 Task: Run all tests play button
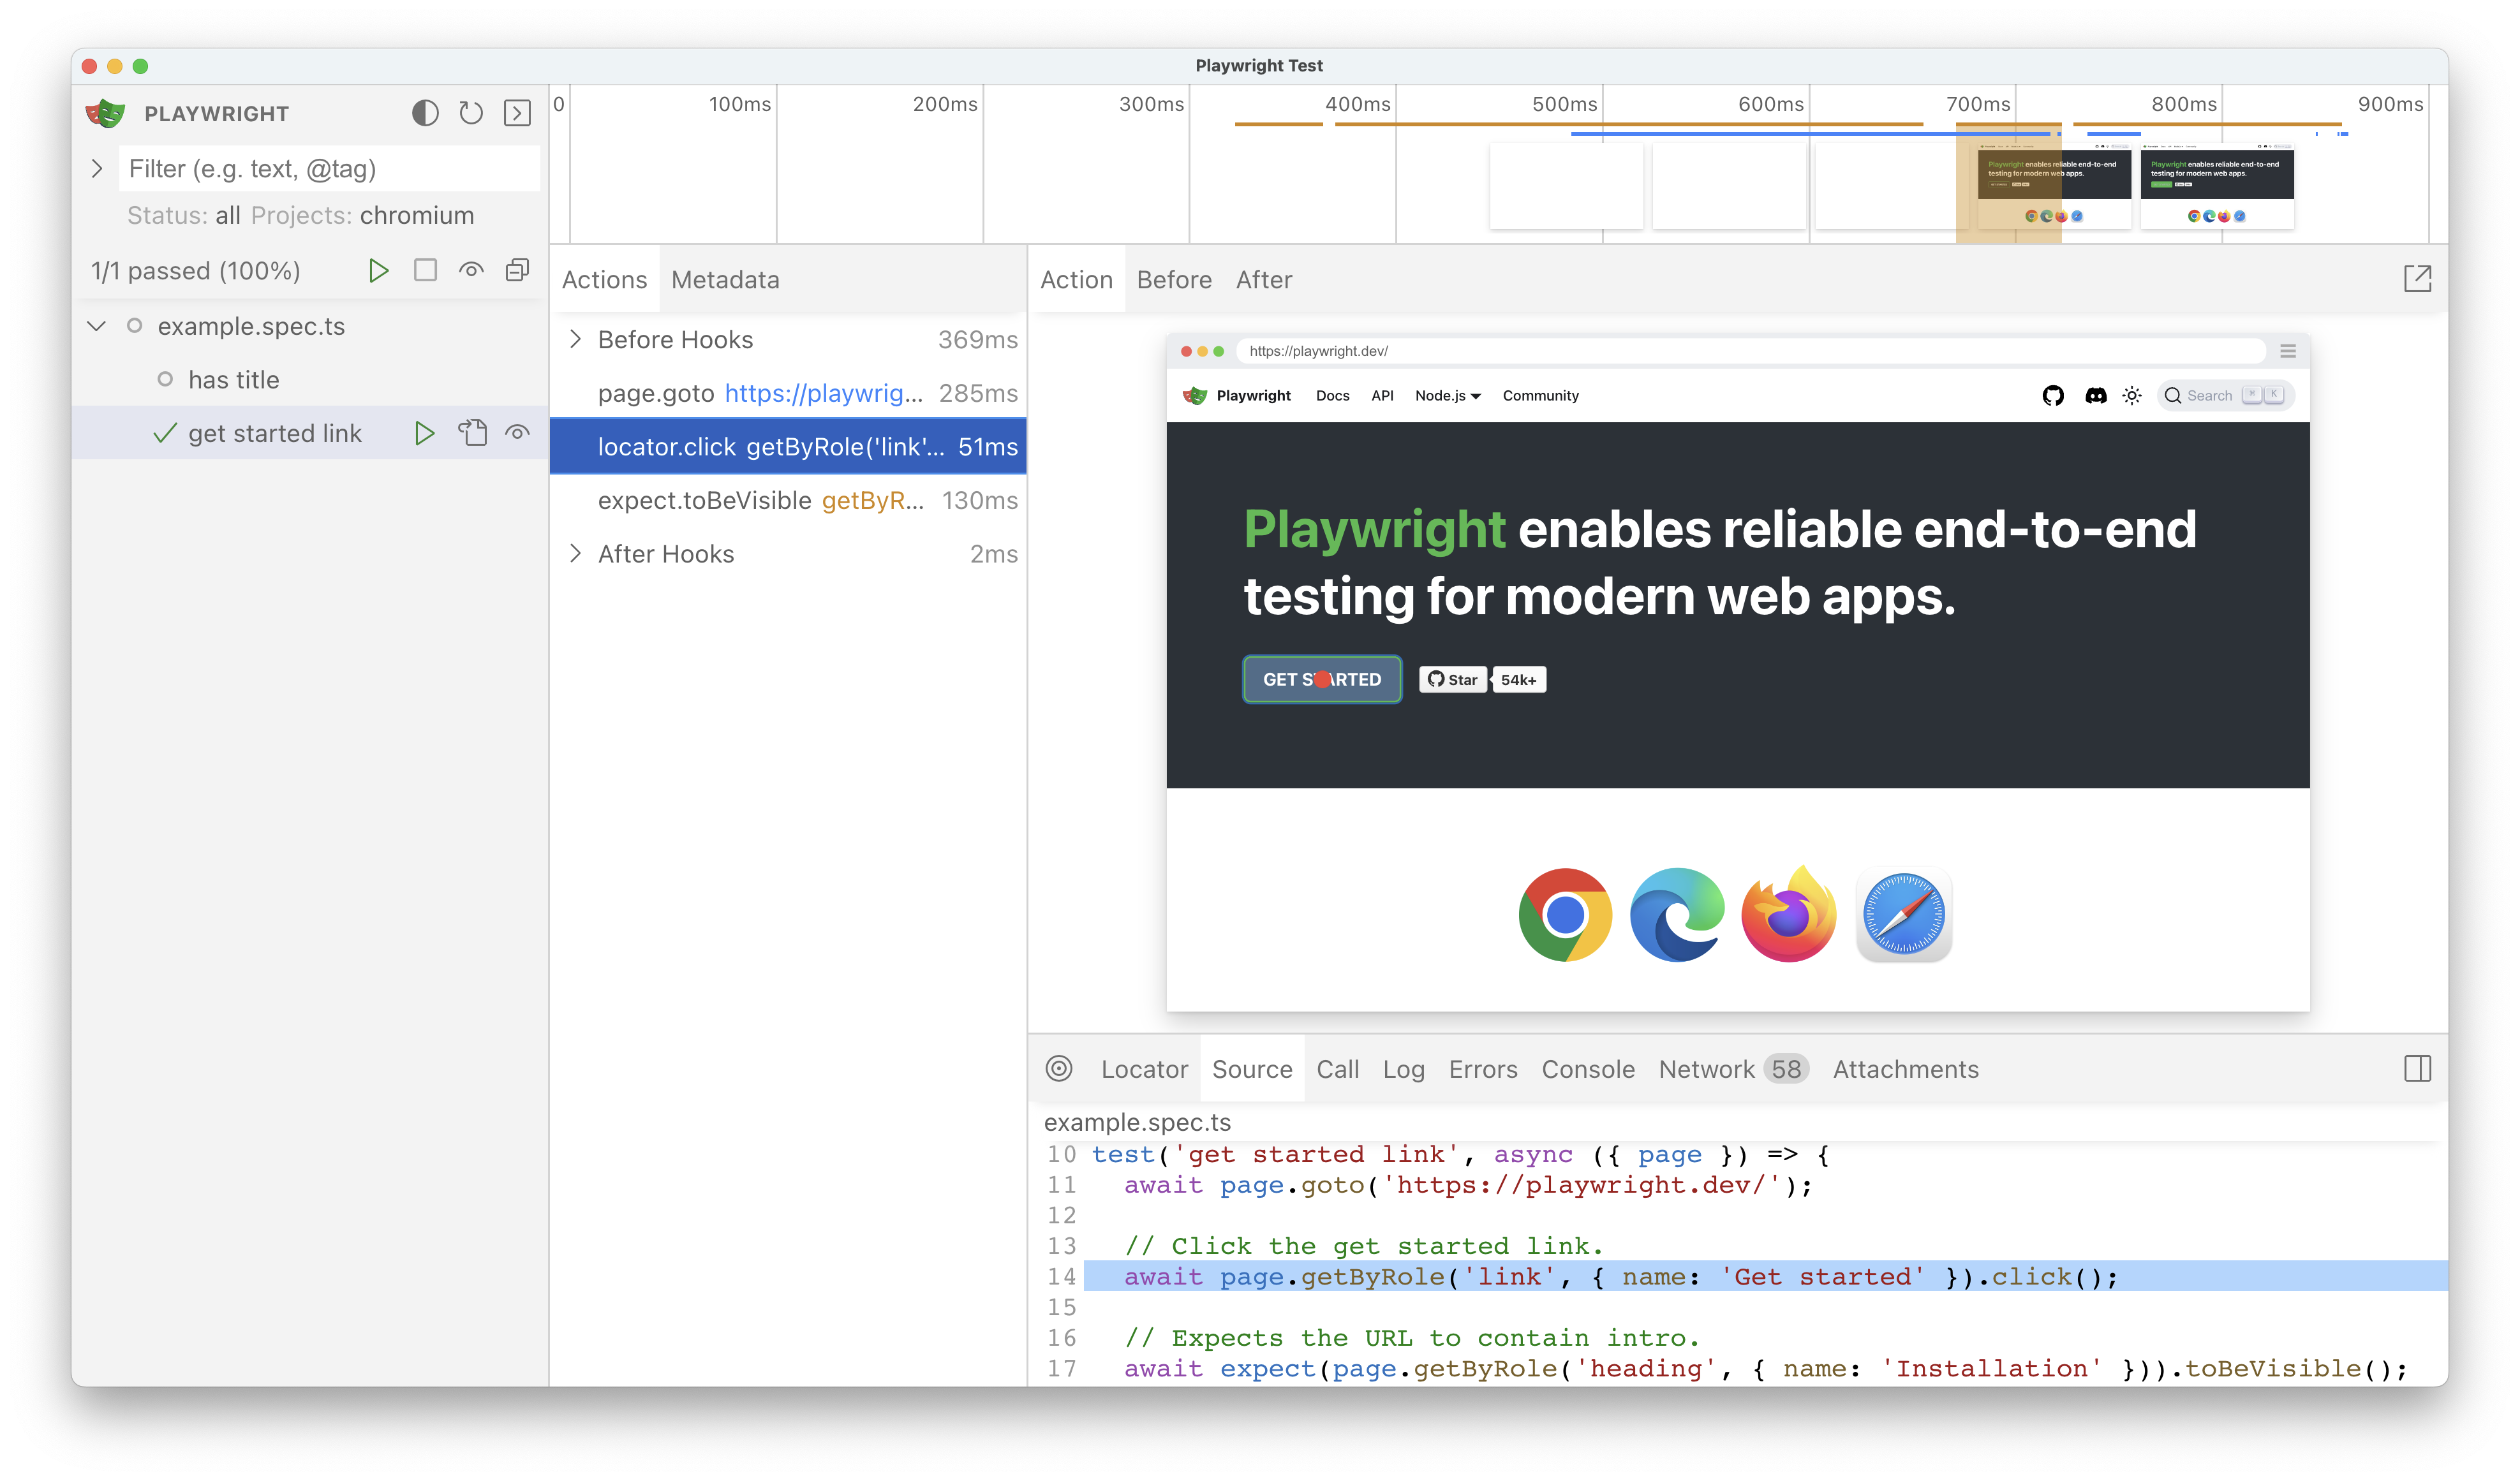[x=378, y=270]
